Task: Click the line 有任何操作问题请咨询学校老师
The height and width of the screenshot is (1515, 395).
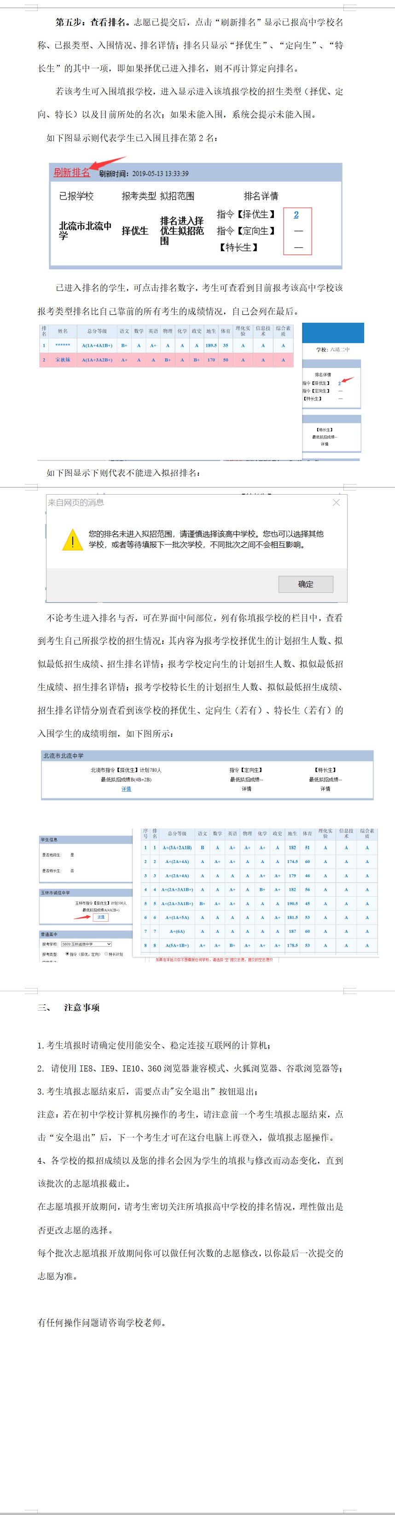Action: pyautogui.click(x=103, y=1323)
